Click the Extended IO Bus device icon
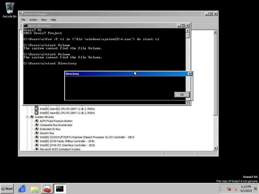Screen dimensions: 259x194 click(x=37, y=129)
